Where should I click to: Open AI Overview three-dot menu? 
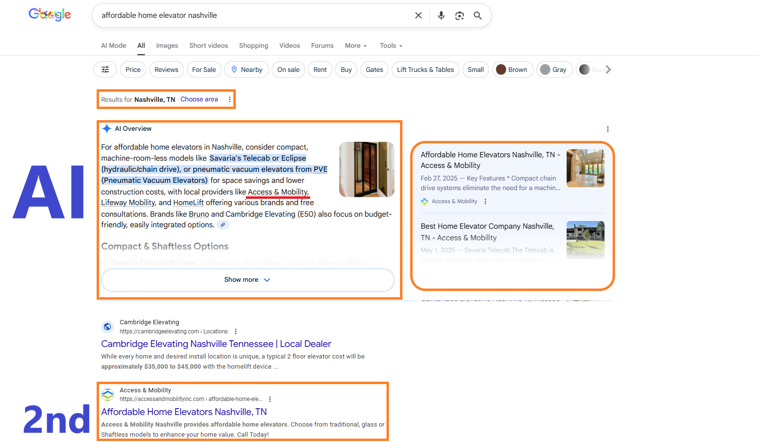[608, 129]
